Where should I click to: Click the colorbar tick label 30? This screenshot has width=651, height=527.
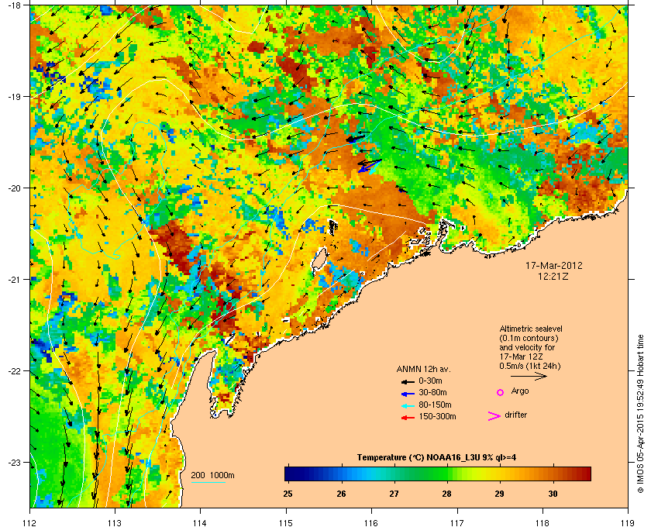tap(553, 494)
